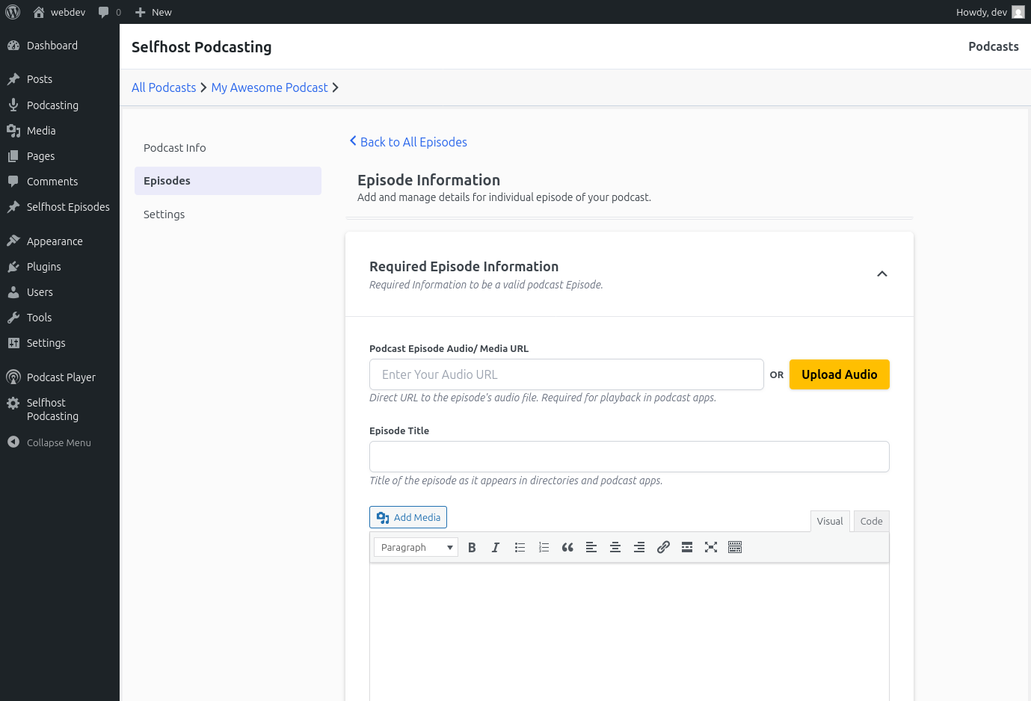Screen dimensions: 1031x701
Task: Insert Read More tag
Action: (x=687, y=547)
